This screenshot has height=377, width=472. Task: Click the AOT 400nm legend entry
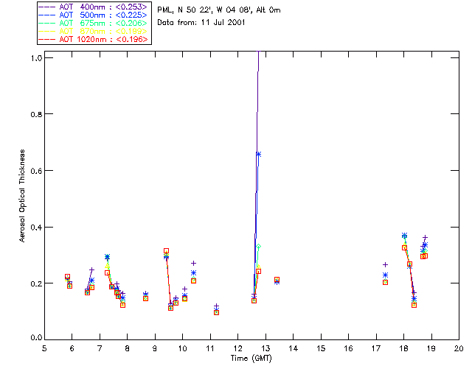pos(102,7)
